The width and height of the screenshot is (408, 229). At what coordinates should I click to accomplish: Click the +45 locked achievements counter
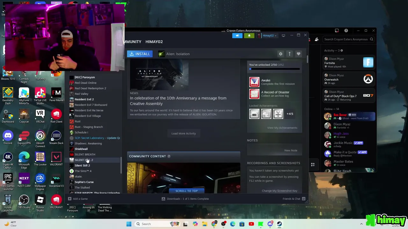(290, 114)
